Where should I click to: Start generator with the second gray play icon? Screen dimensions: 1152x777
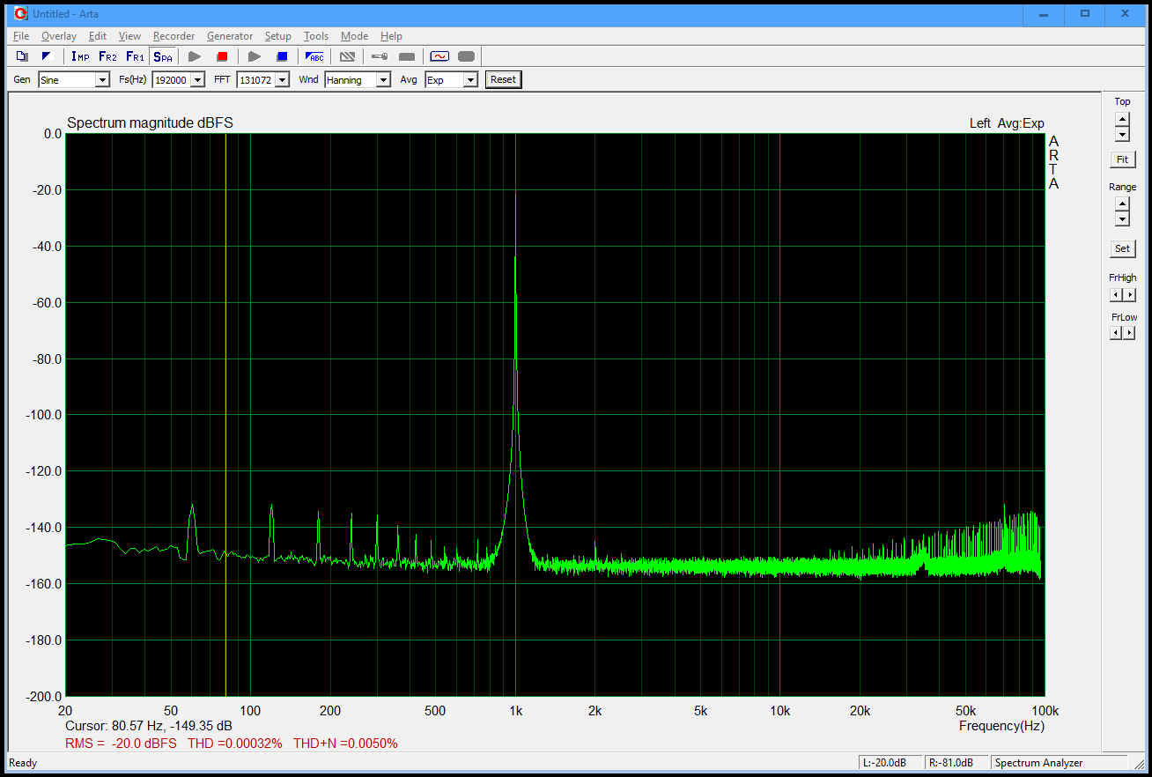point(255,56)
